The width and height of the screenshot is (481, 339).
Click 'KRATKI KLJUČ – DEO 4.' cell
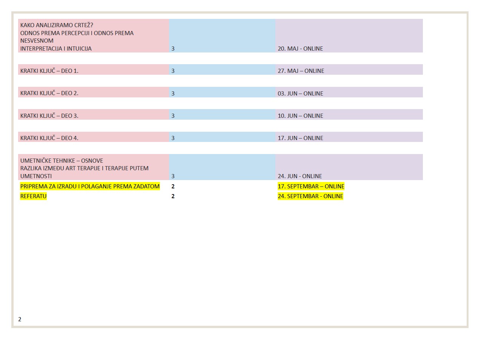pos(49,138)
